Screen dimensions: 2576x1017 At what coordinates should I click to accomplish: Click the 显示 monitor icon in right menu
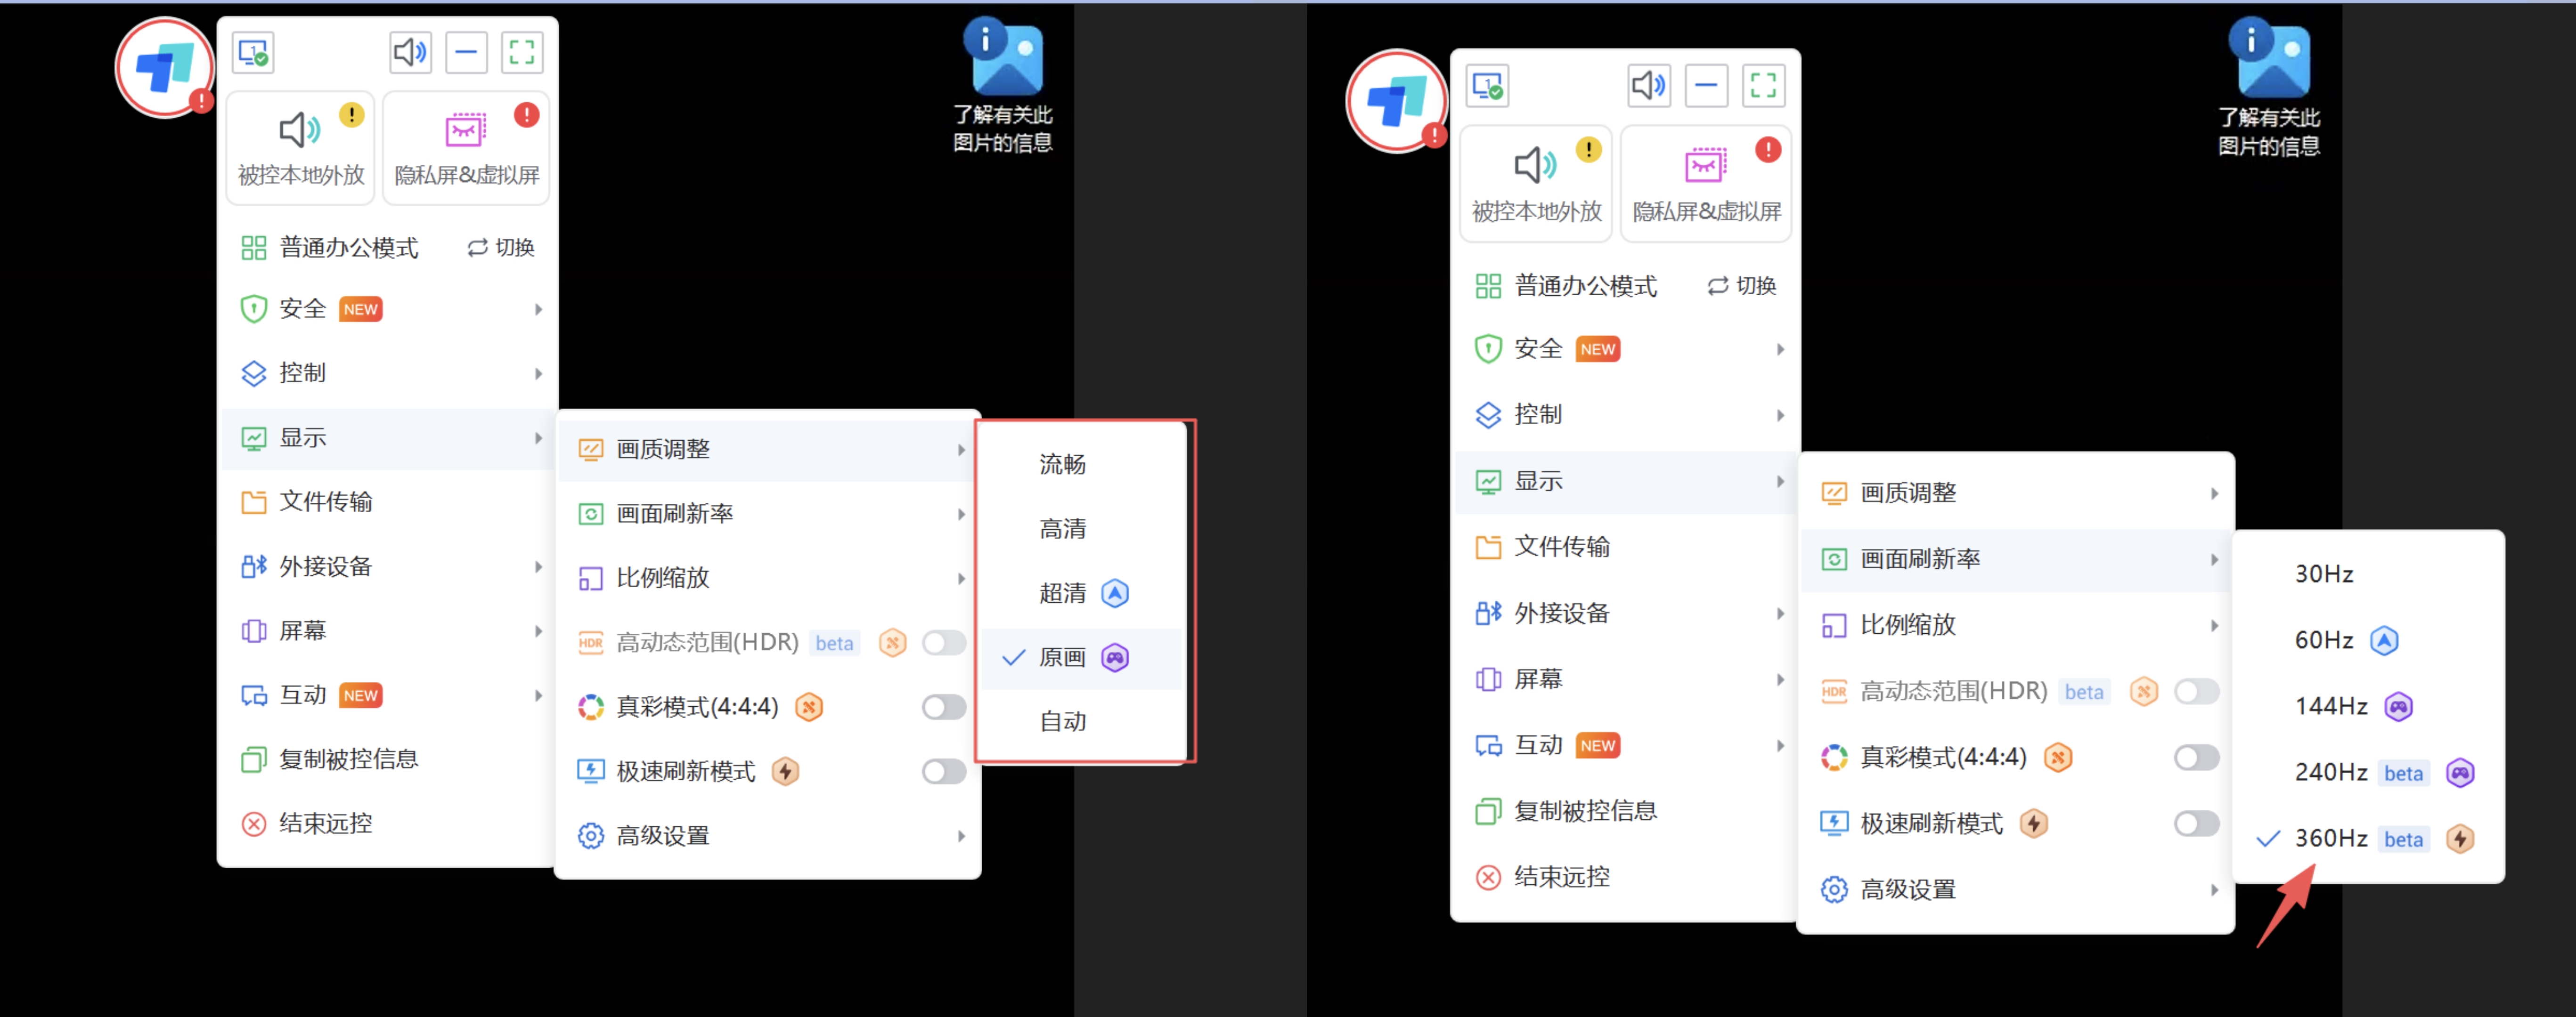click(x=1488, y=482)
